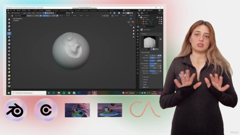Select the Flatten brush tool
The height and width of the screenshot is (135, 240).
tap(9, 55)
